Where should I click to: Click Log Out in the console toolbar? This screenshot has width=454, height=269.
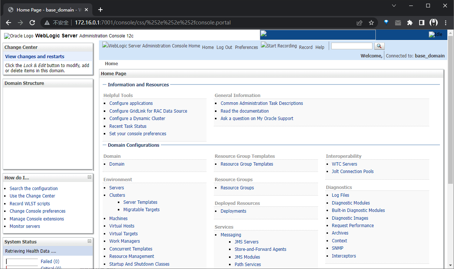tap(224, 47)
